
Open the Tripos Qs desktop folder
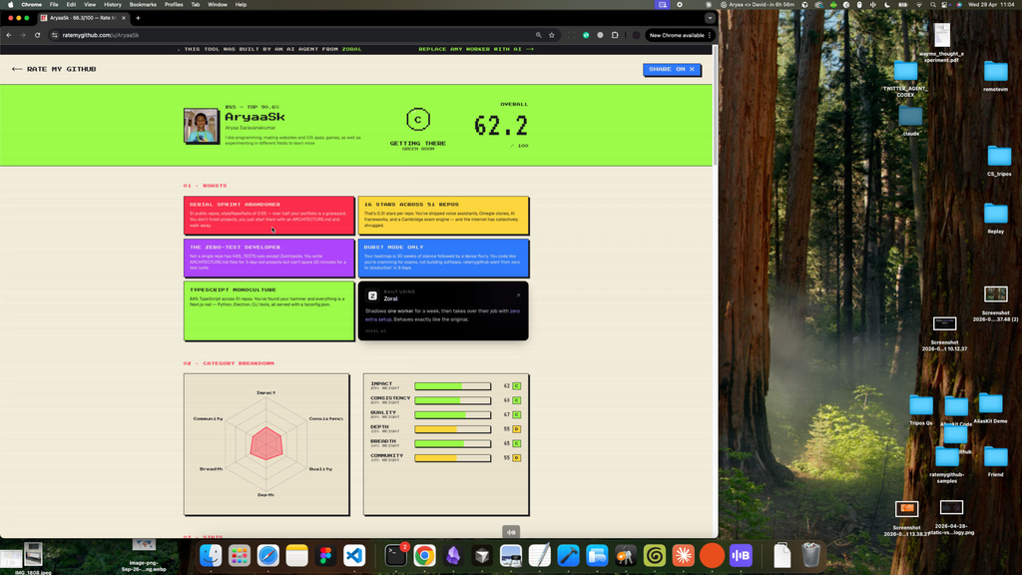(921, 406)
